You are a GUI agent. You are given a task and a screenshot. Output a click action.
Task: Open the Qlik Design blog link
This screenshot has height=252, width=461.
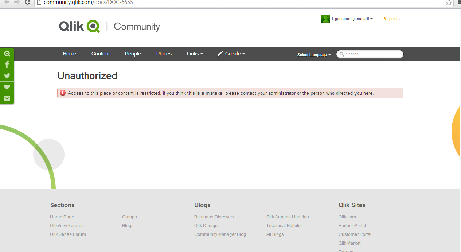coord(206,226)
